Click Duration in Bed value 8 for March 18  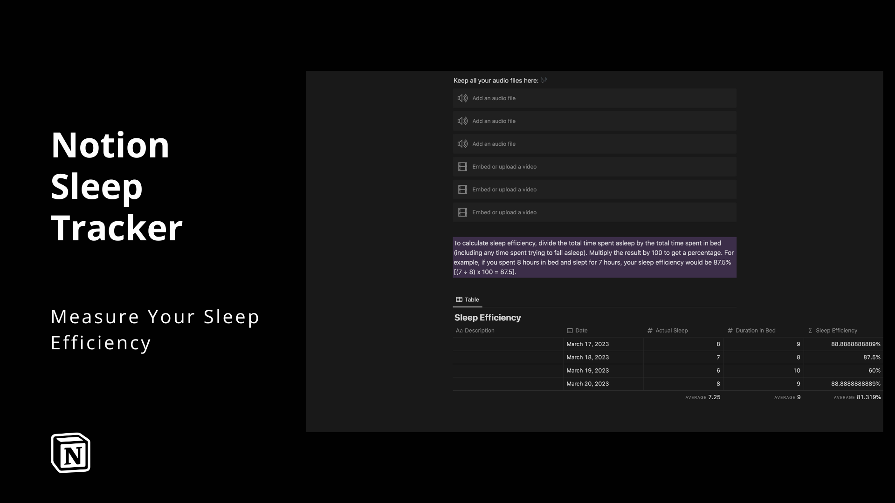click(x=764, y=357)
